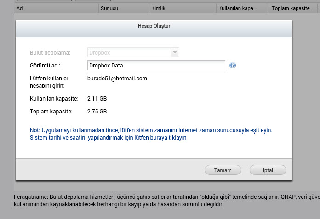Select the burado51@hotmail.com account text

pyautogui.click(x=117, y=79)
